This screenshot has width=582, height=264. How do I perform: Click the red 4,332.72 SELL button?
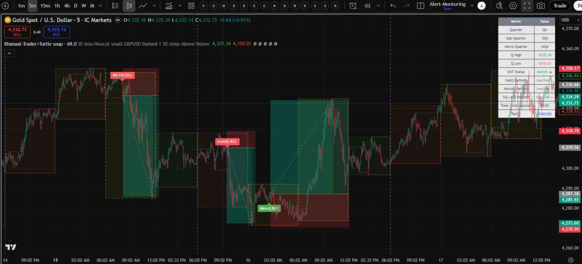17,32
